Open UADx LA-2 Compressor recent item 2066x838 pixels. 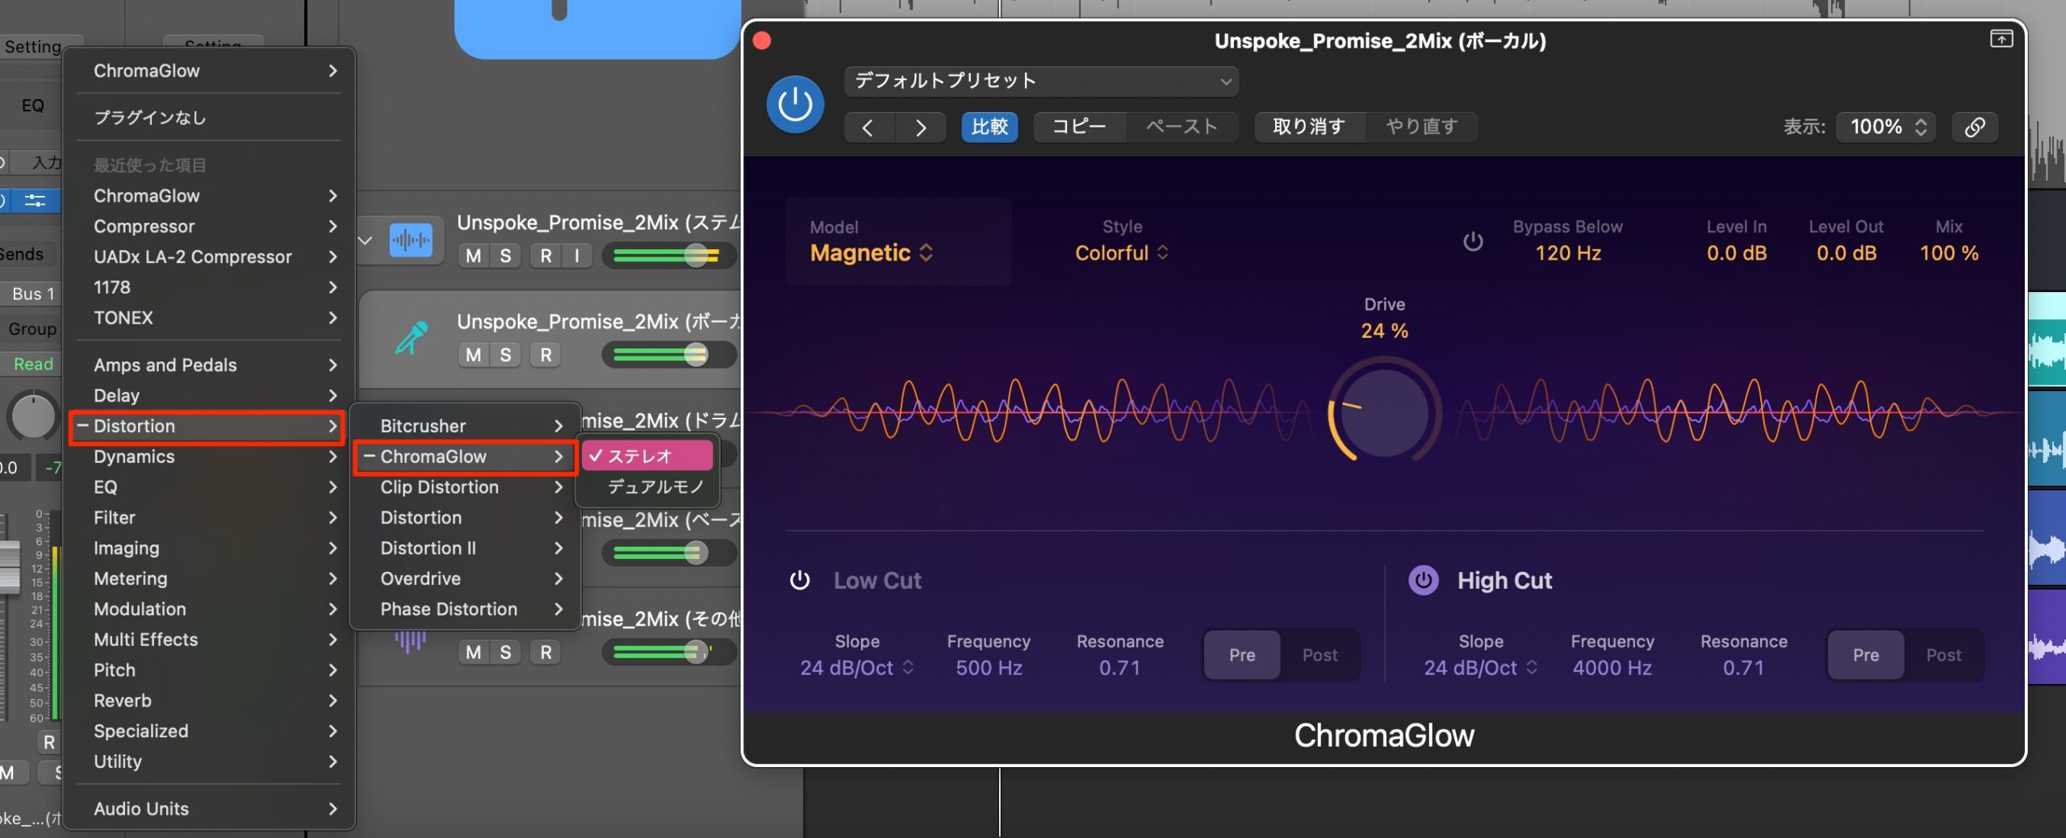(x=208, y=256)
